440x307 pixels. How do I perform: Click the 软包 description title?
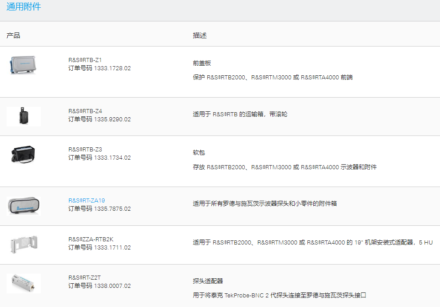click(199, 152)
